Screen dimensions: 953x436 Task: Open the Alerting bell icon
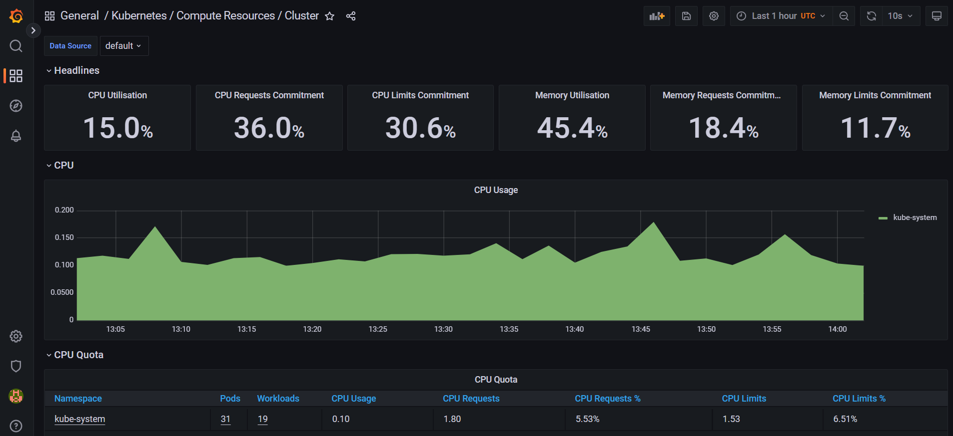pos(16,136)
